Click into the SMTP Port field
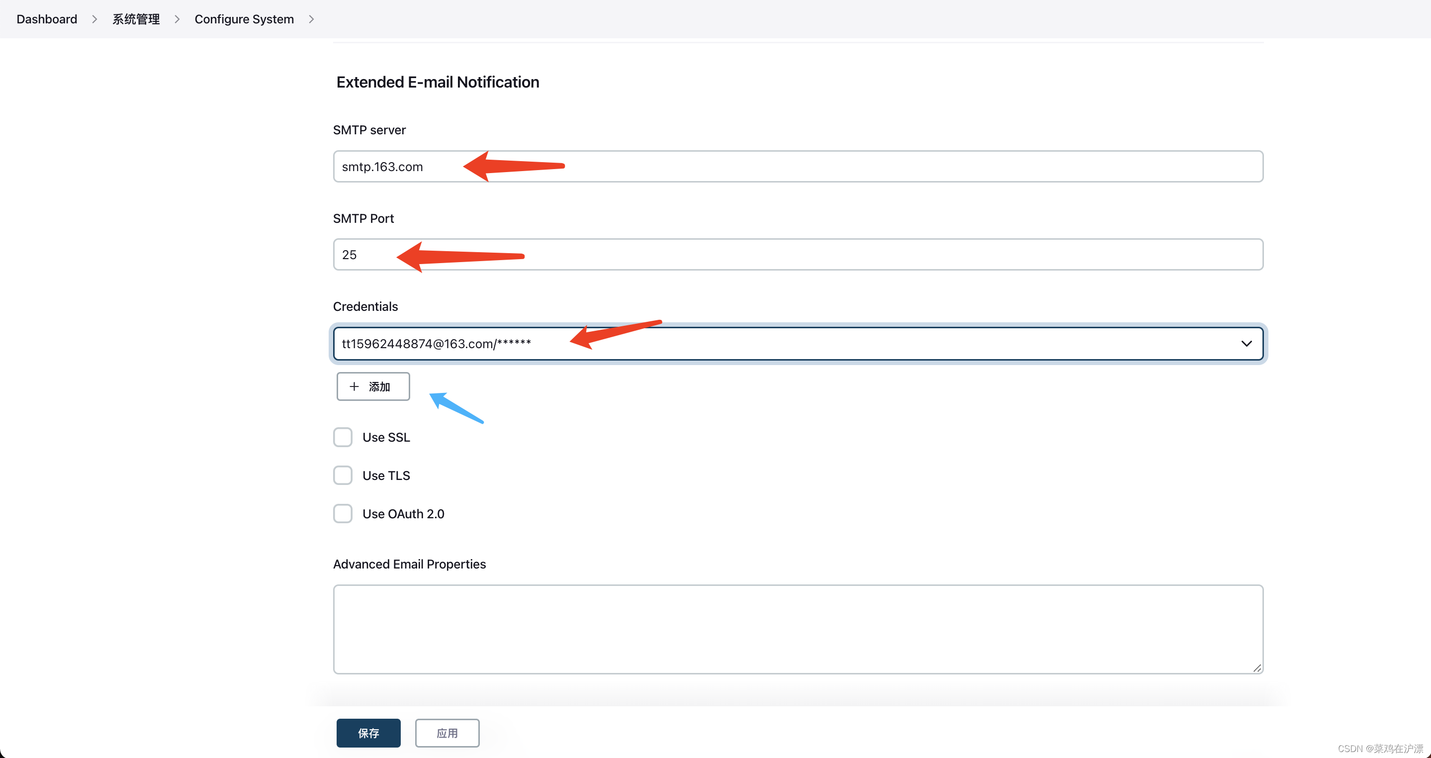The width and height of the screenshot is (1431, 758). point(798,255)
